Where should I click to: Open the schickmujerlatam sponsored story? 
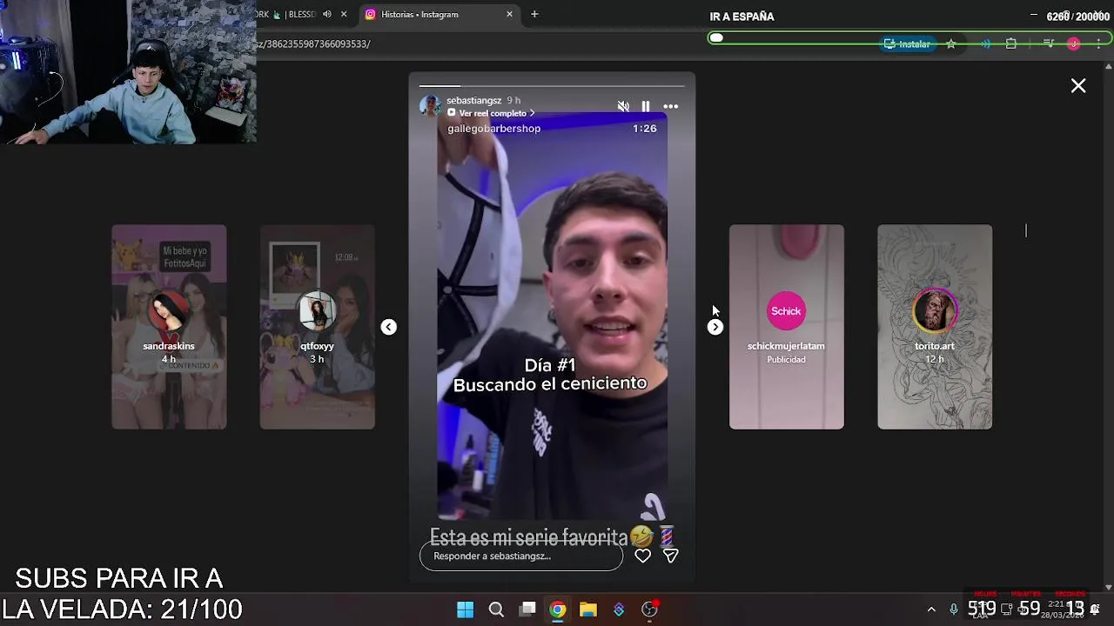786,327
